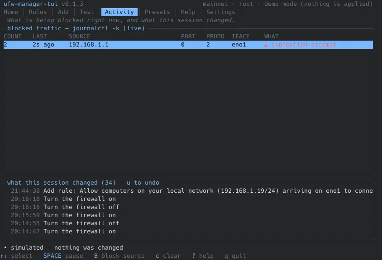Click the COUNT column header

pyautogui.click(x=13, y=37)
